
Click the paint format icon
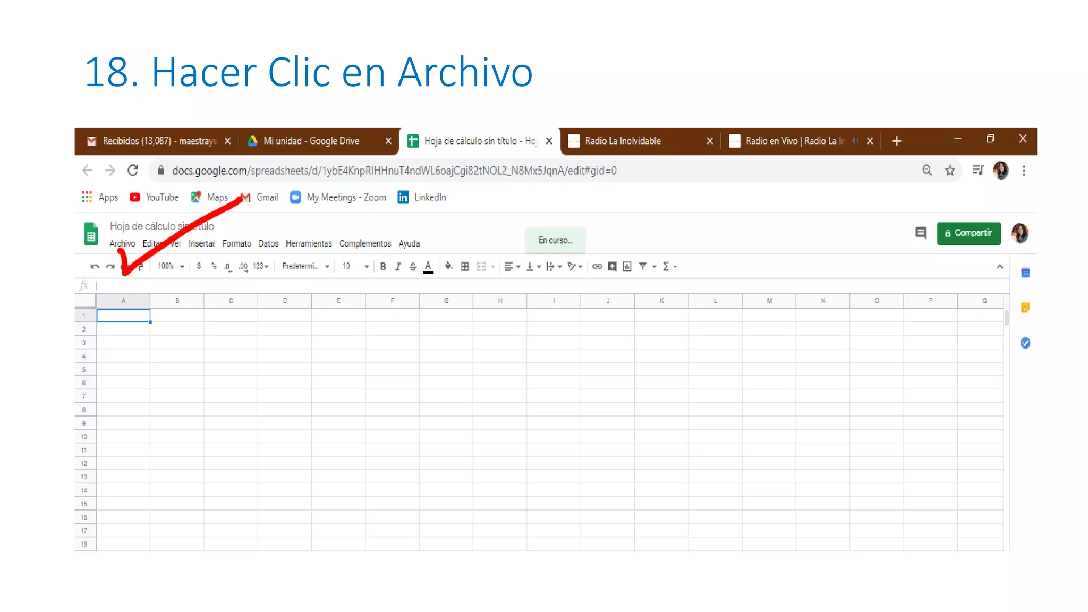pyautogui.click(x=140, y=267)
